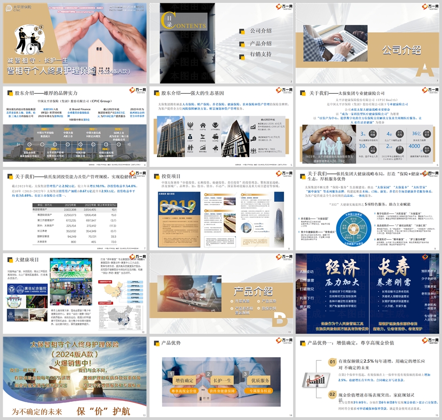Click the CPIC 太平洋保险 logo on the cover
The width and height of the screenshot is (442, 420).
(x=19, y=8)
